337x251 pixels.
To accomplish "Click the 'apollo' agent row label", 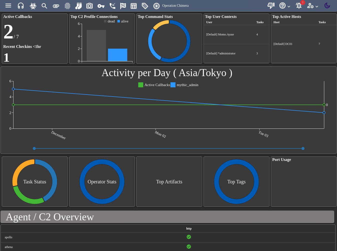I will pos(8,237).
